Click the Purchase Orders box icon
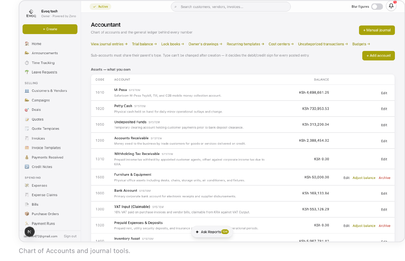 [x=27, y=214]
